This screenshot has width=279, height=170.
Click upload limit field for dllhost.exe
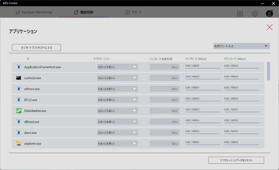click(x=165, y=122)
